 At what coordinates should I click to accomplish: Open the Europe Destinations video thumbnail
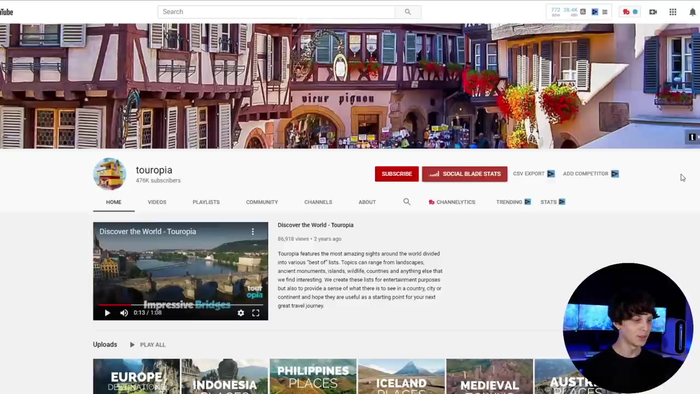click(x=136, y=376)
